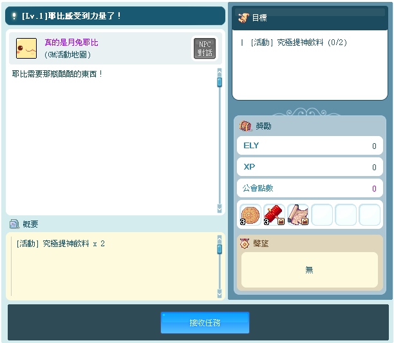Screen dimensions: 394x343
Task: Click the summary (概要) section icon
Action: coord(14,224)
